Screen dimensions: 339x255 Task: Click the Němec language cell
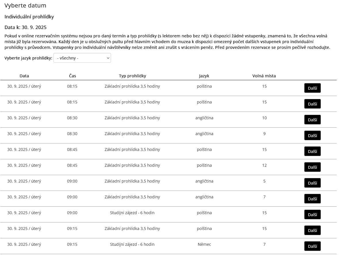coord(204,244)
